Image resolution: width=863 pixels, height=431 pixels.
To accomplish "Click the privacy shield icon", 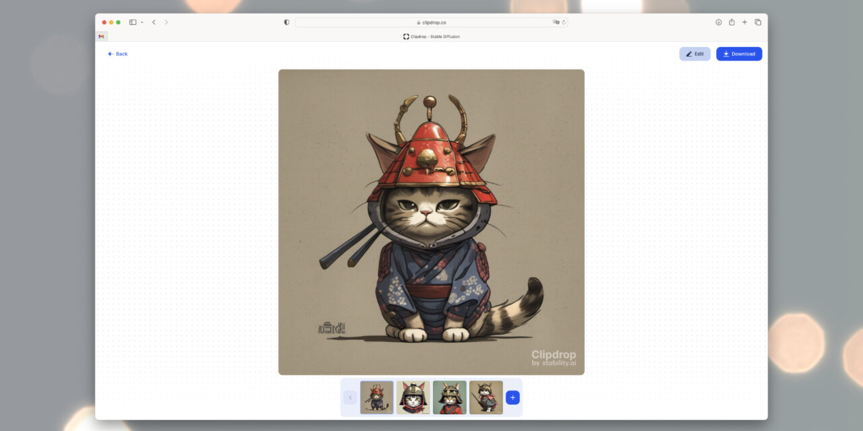I will coord(287,22).
